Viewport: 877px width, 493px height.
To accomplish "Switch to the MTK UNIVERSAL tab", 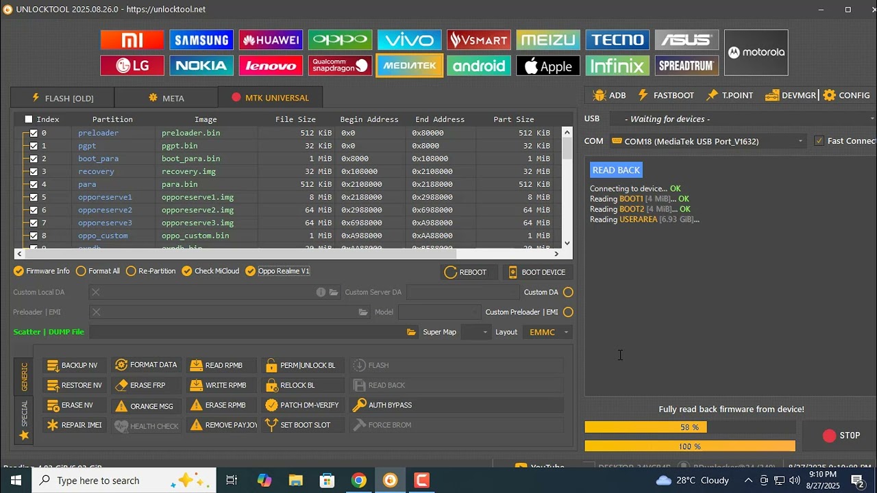I will (270, 97).
